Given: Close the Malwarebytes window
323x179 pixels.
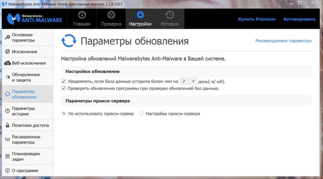Looking at the screenshot, I should (x=312, y=3).
